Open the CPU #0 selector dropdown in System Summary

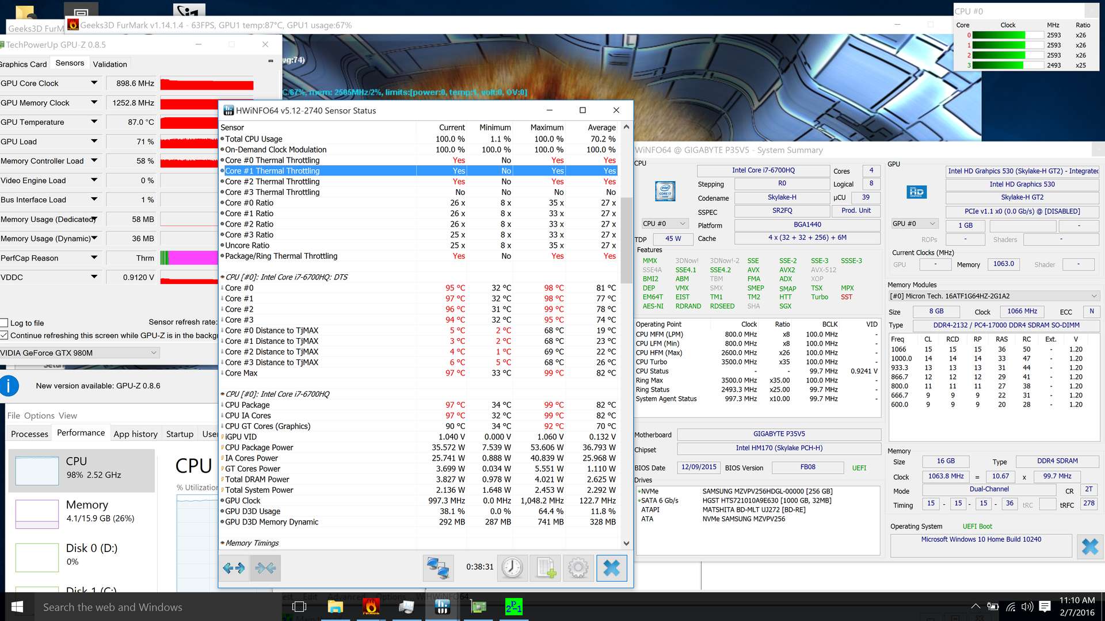click(665, 224)
